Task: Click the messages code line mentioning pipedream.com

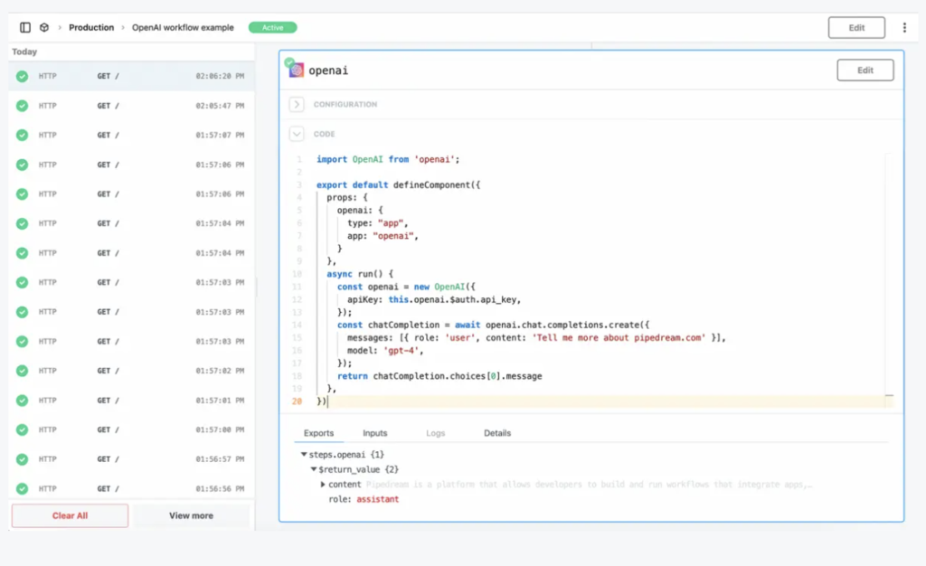Action: (536, 337)
